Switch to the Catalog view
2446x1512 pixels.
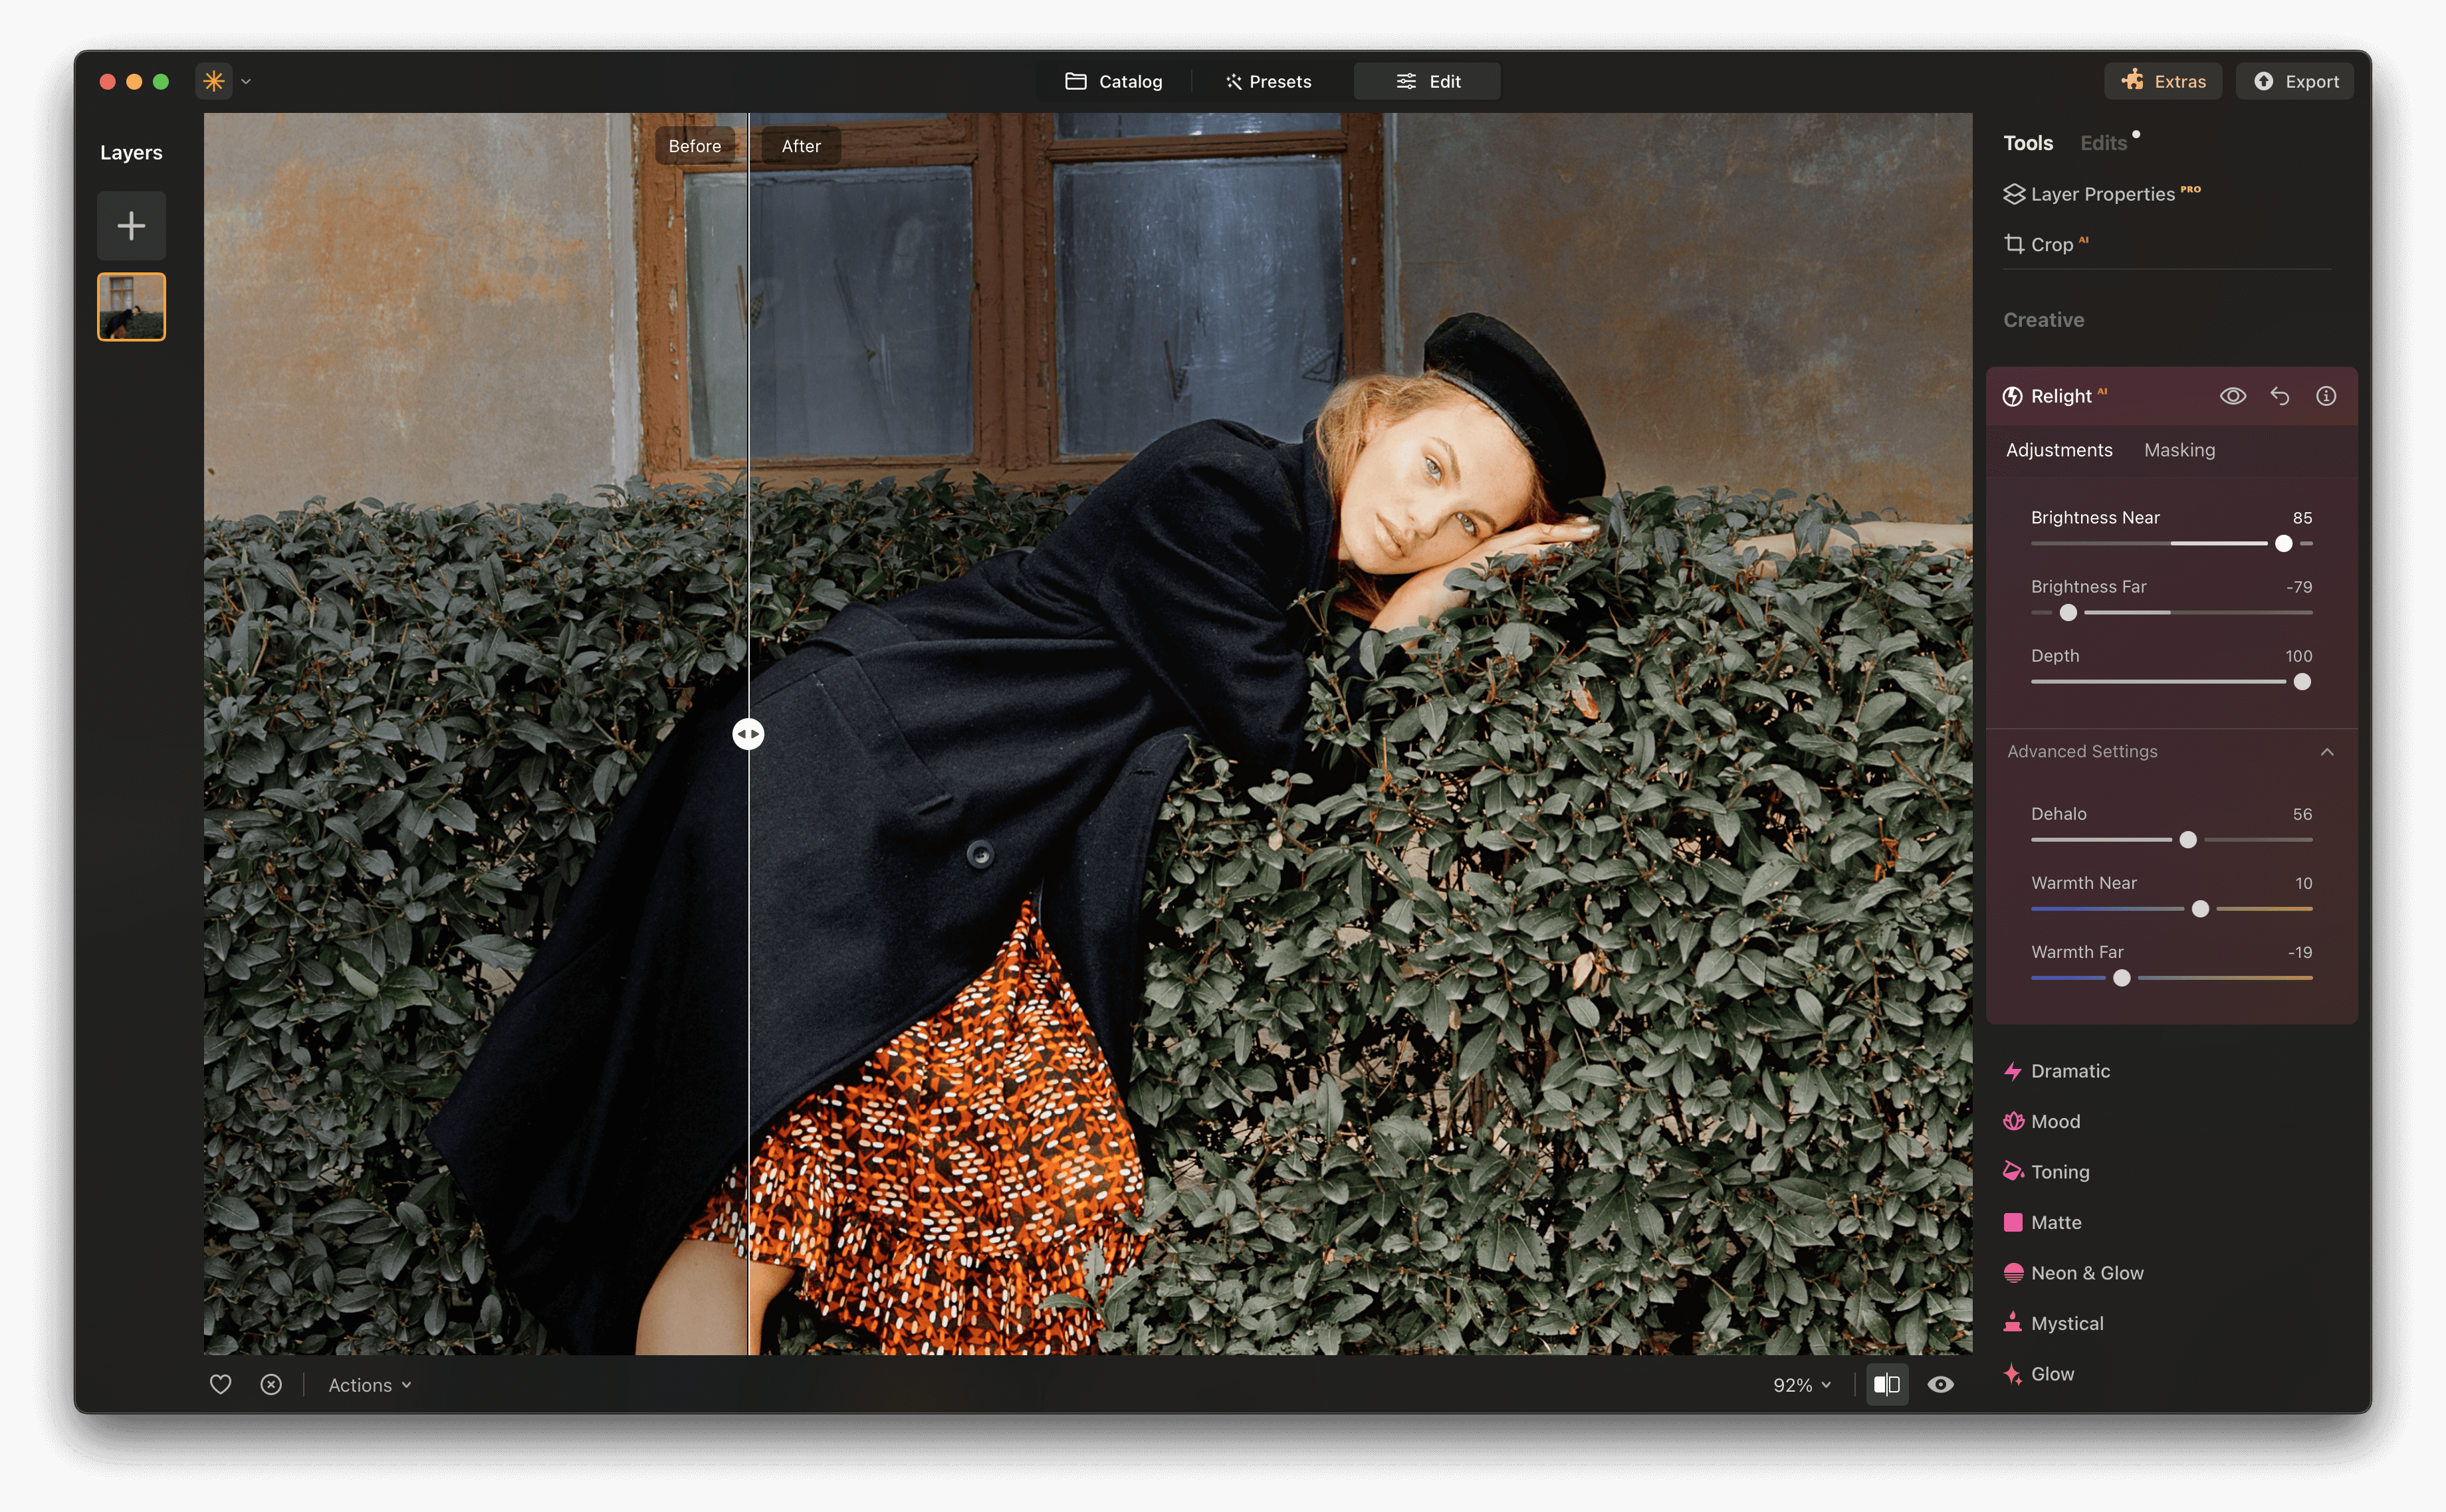(x=1115, y=81)
